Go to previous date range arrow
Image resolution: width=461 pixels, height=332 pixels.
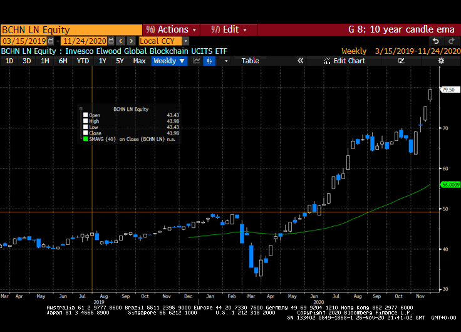coord(120,41)
